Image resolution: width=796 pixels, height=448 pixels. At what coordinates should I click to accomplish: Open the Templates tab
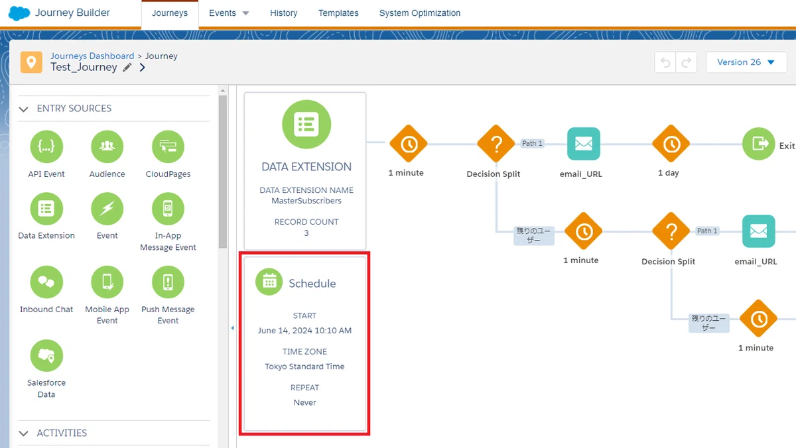pos(338,13)
